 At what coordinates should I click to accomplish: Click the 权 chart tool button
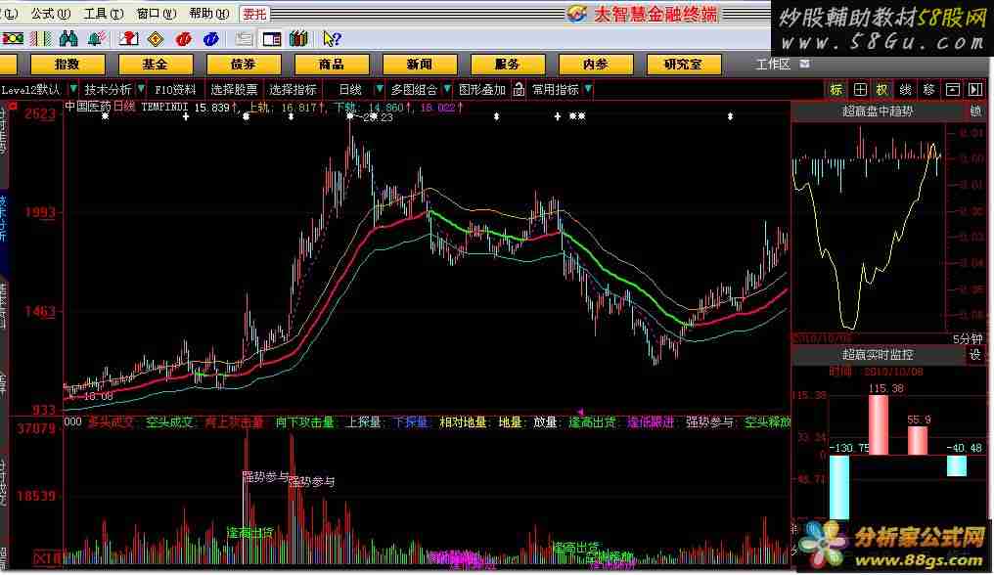(x=881, y=89)
